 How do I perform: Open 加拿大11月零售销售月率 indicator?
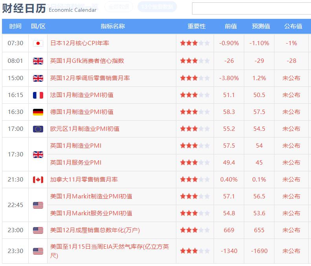click(x=84, y=180)
